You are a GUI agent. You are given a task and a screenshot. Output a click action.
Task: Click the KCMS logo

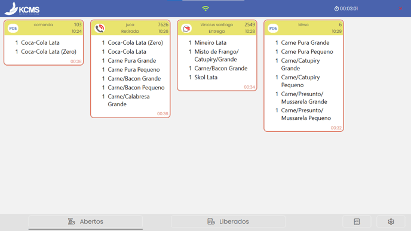[x=22, y=9]
